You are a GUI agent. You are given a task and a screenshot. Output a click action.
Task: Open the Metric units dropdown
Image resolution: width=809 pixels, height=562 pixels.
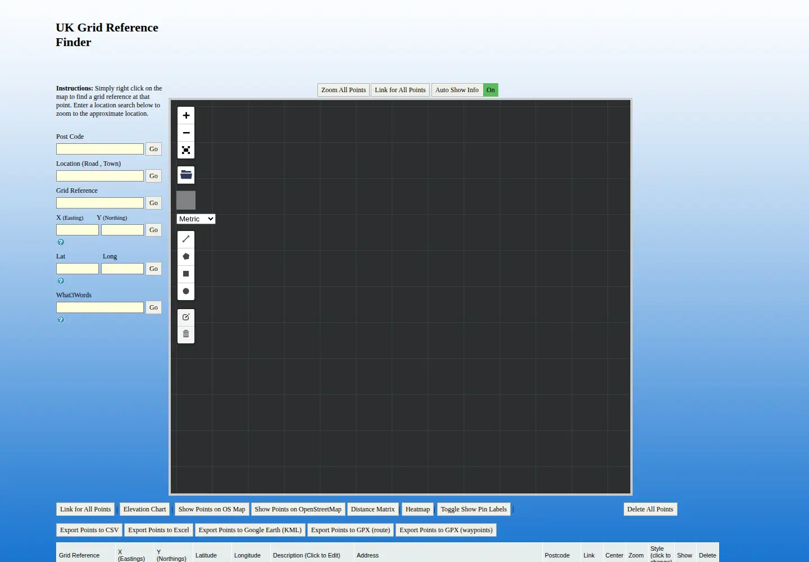pos(196,219)
